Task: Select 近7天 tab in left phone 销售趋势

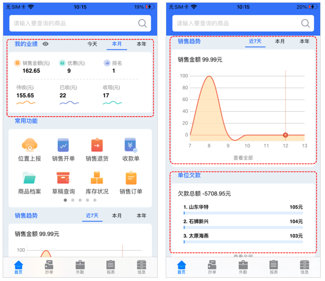Action: (x=92, y=216)
